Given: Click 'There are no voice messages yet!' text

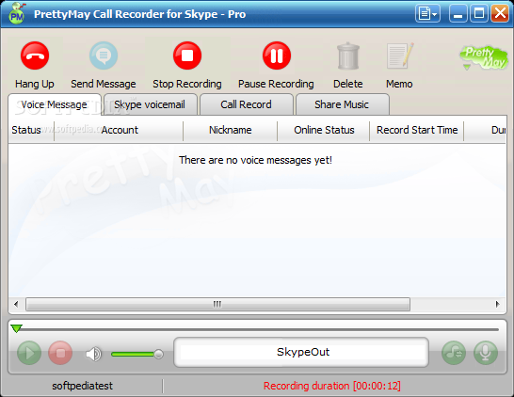Looking at the screenshot, I should pos(255,160).
